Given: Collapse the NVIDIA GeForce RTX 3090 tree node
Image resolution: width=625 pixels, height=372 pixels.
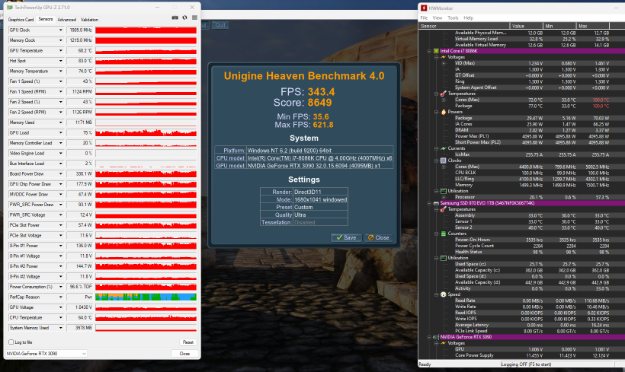Looking at the screenshot, I should click(429, 337).
